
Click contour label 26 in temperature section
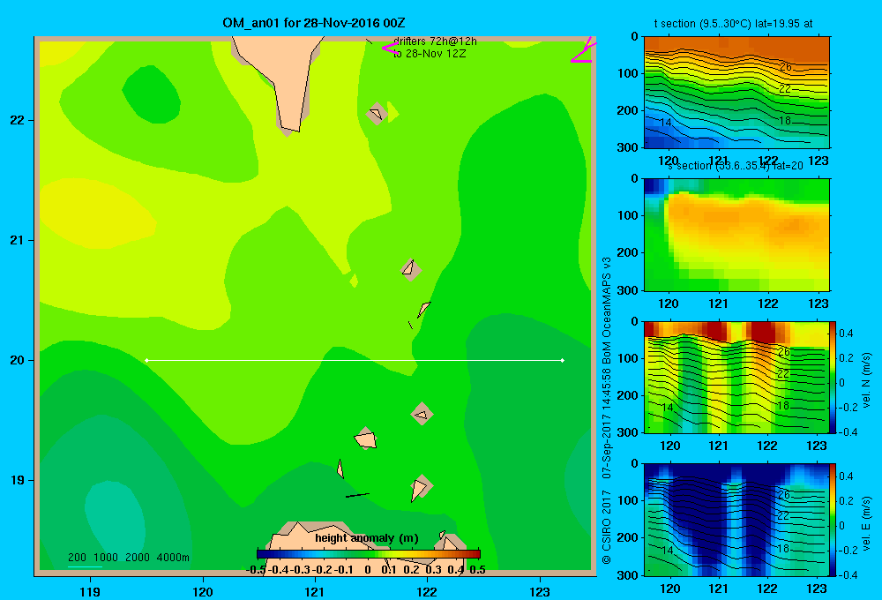[x=785, y=67]
